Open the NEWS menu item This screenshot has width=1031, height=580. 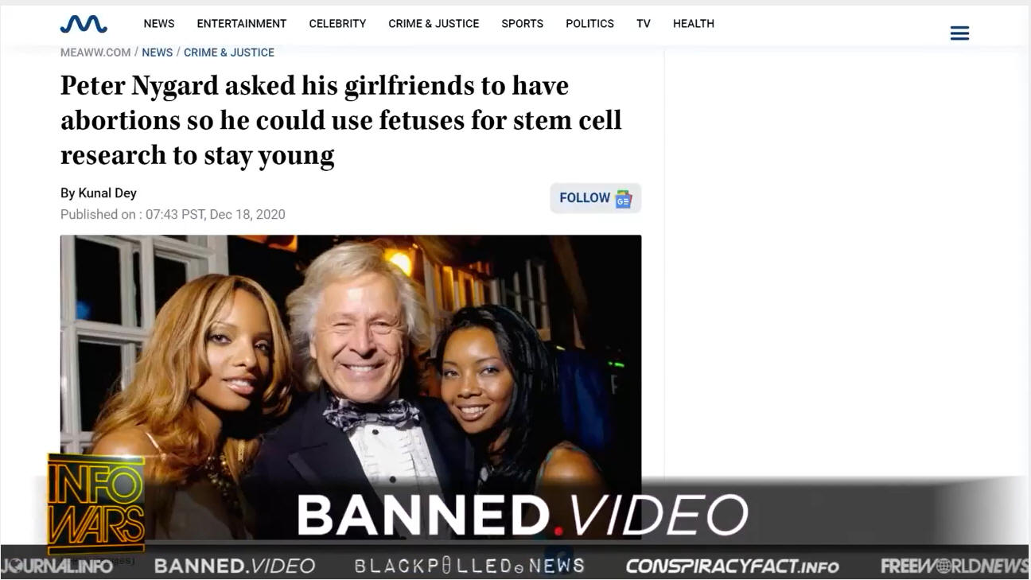click(x=159, y=24)
